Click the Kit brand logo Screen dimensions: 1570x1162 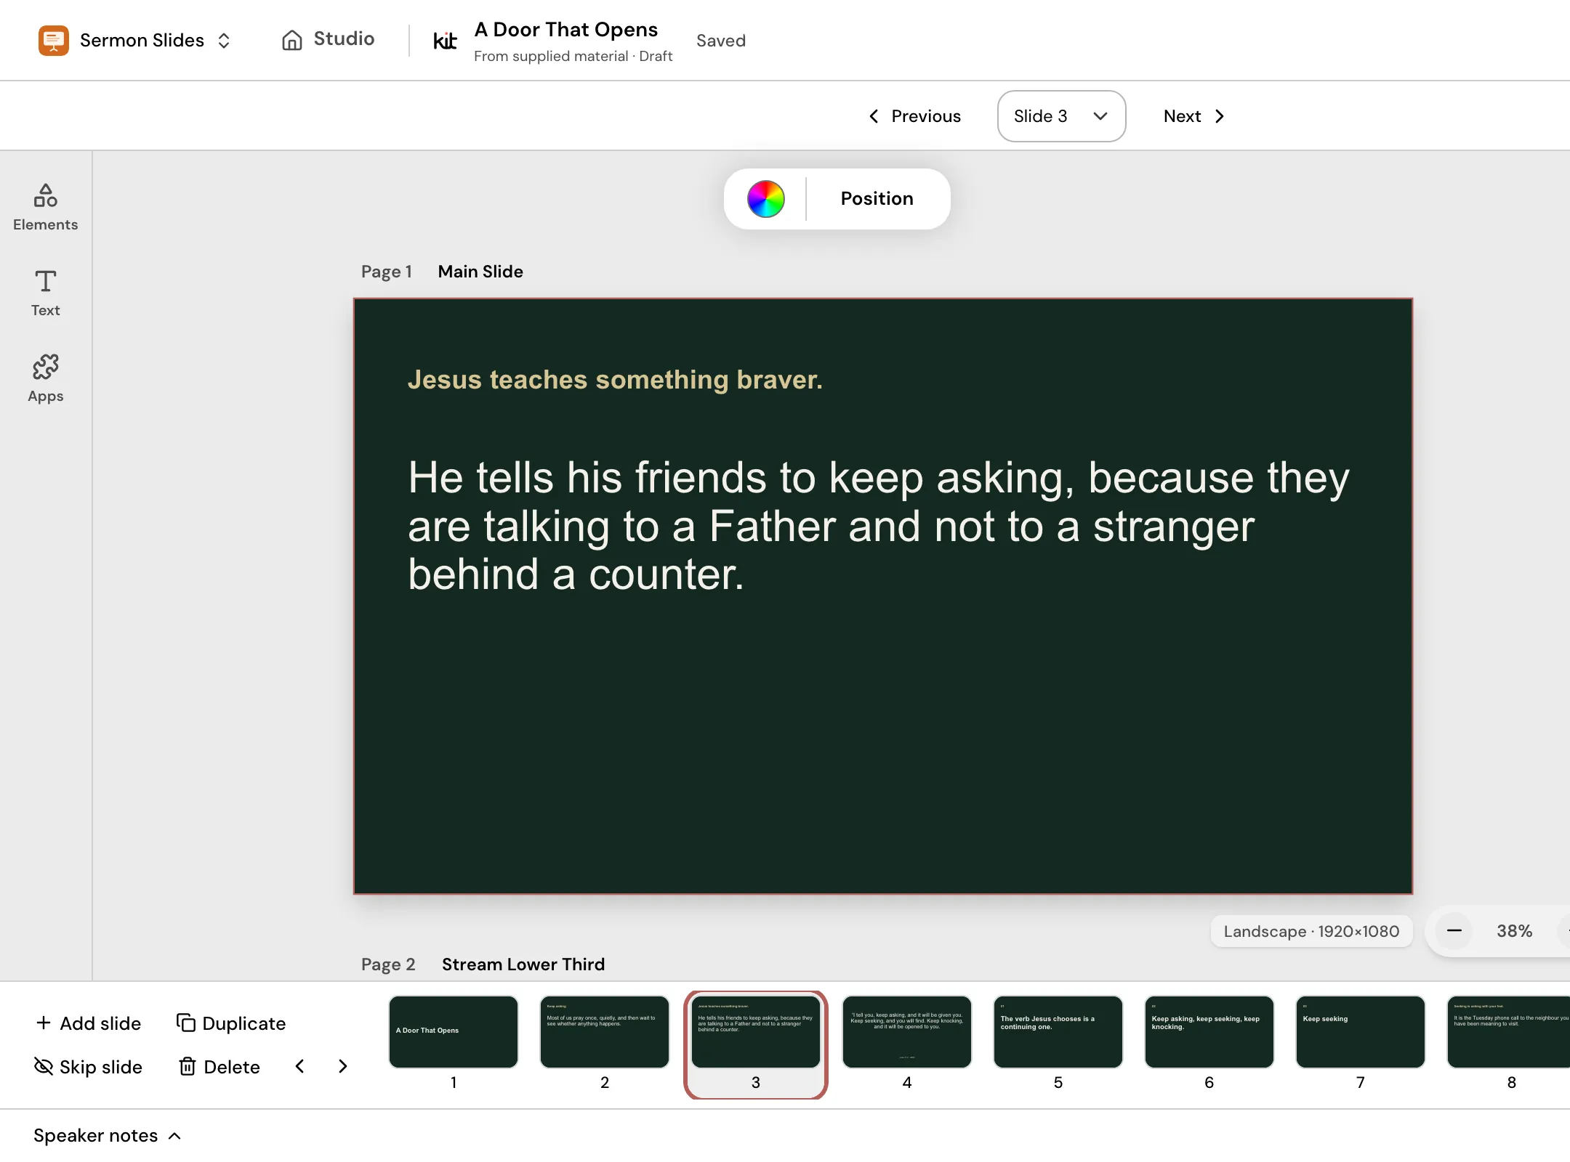pyautogui.click(x=445, y=41)
